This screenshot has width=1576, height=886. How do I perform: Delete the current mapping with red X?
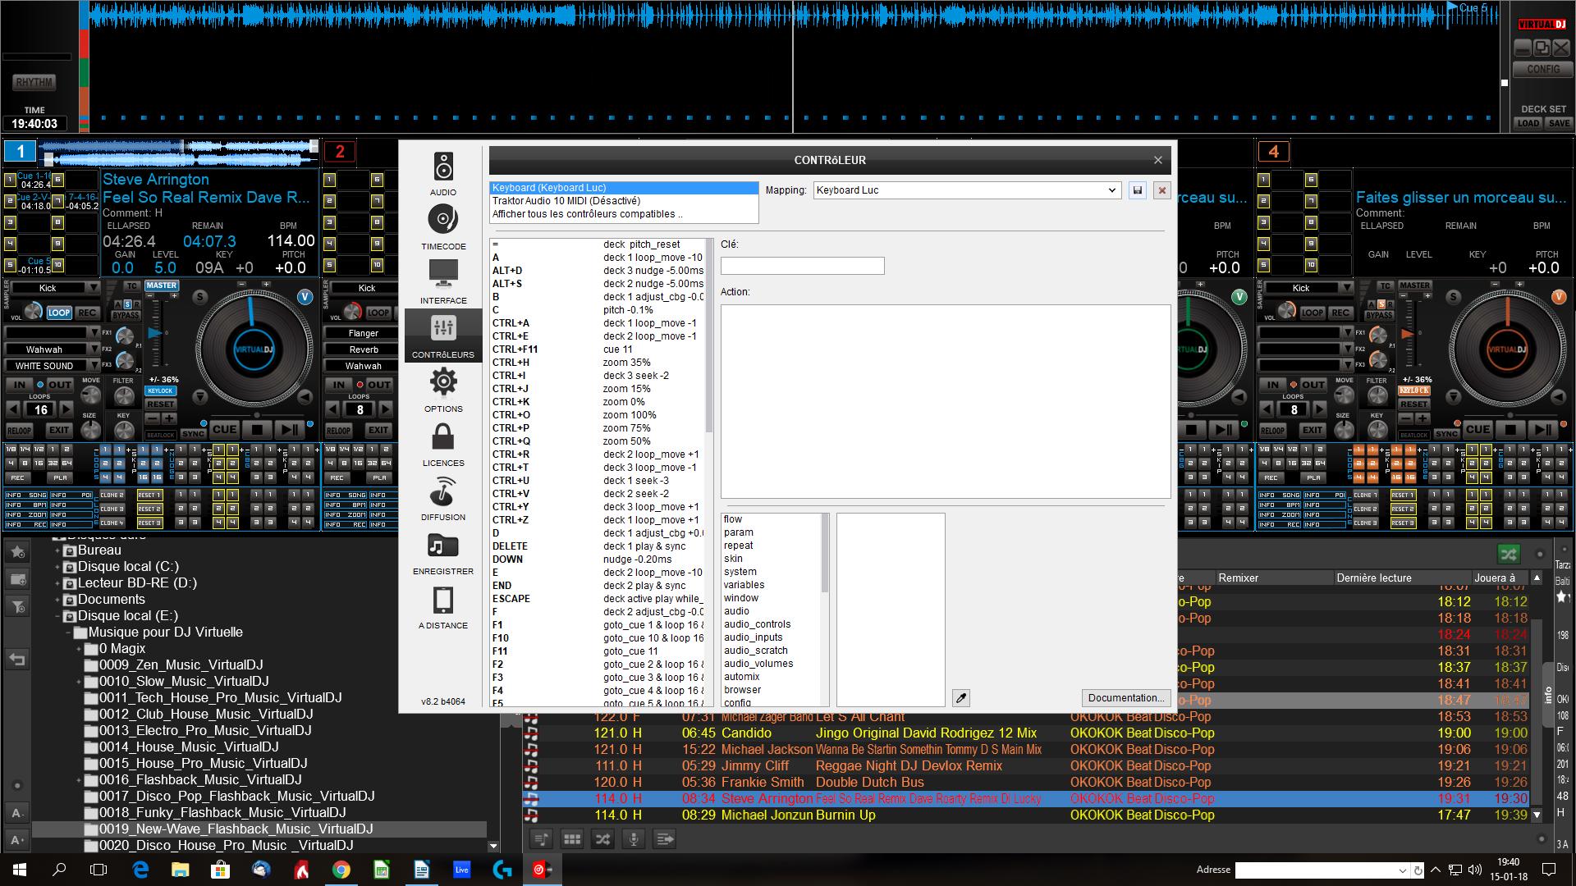1161,190
